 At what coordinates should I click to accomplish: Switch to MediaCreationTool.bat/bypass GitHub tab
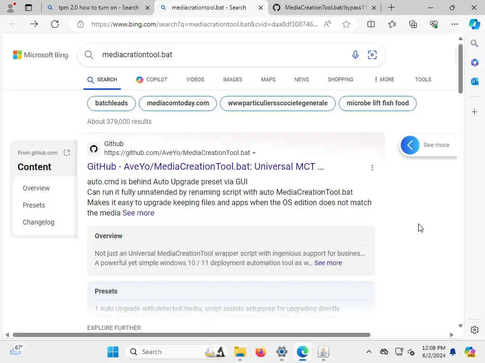tap(325, 8)
